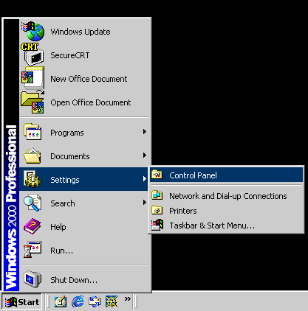Expand the Search submenu arrow
Viewport: 308px width, 311px height.
pyautogui.click(x=145, y=203)
